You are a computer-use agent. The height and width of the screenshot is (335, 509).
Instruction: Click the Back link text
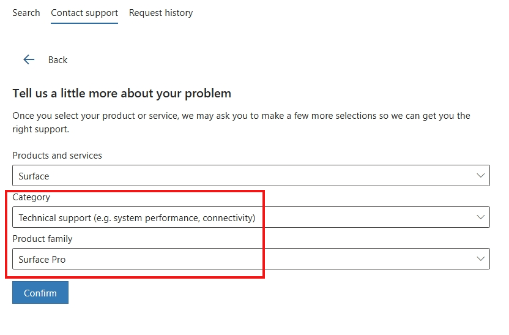point(58,60)
